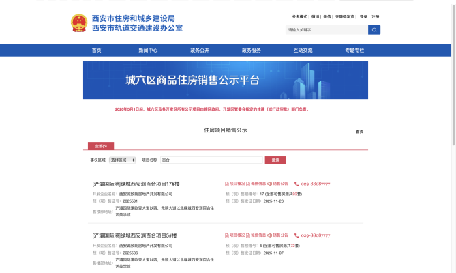This screenshot has height=273, width=456.
Task: Click the header keyword search box
Action: pyautogui.click(x=326, y=30)
